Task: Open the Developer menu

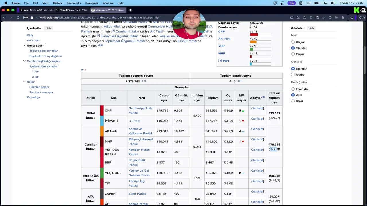Action: (x=92, y=3)
